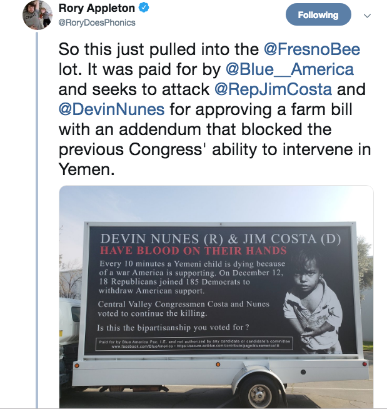This screenshot has width=387, height=409.
Task: Click Rory Appleton's profile avatar
Action: click(38, 14)
